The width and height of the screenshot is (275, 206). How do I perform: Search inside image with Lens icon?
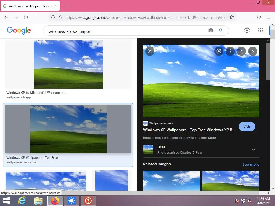(x=219, y=51)
